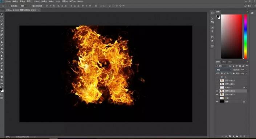This screenshot has height=139, width=256.
Task: Select the Clone Stamp tool
Action: (x=2, y=42)
